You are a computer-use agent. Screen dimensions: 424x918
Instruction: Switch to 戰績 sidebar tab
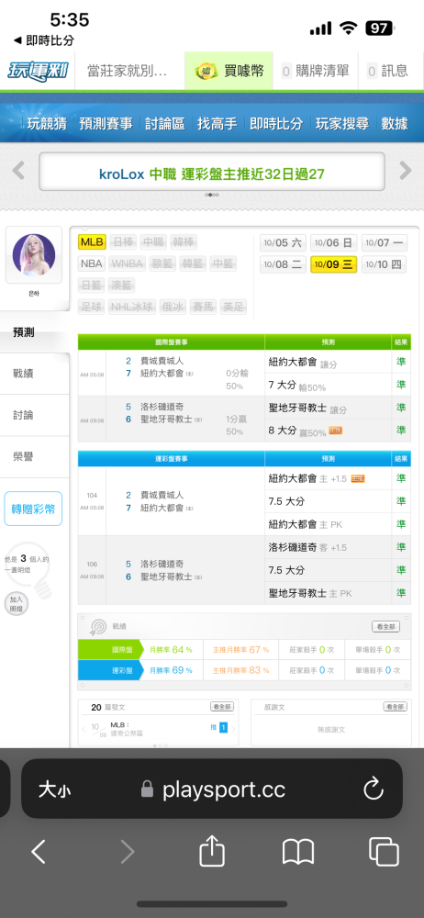click(x=34, y=374)
